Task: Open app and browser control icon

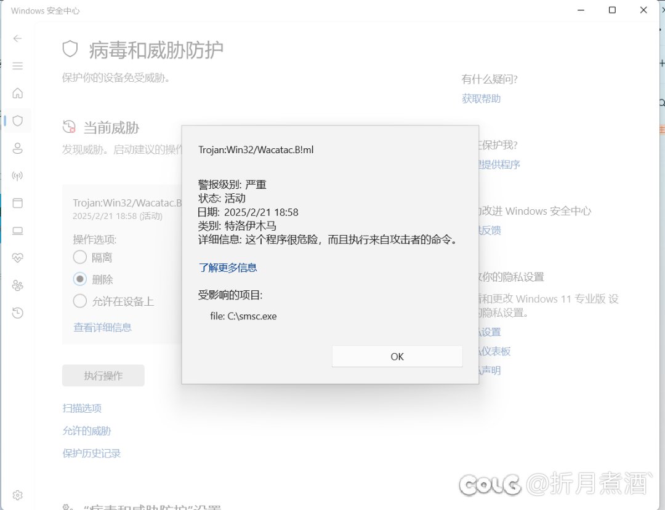Action: [17, 203]
